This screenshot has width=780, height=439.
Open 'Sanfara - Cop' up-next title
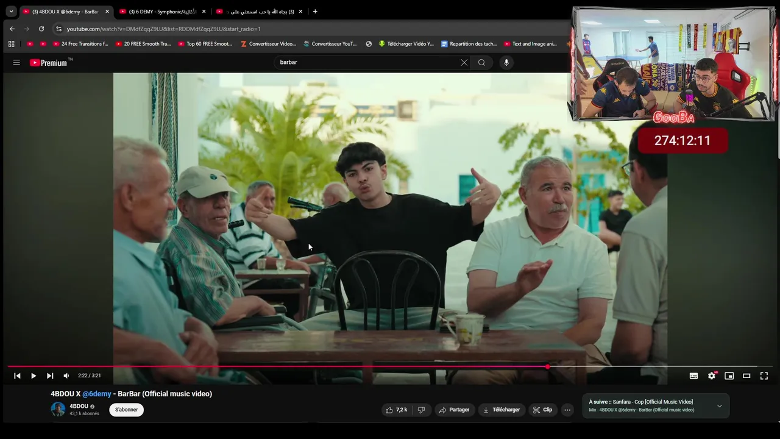pos(653,402)
